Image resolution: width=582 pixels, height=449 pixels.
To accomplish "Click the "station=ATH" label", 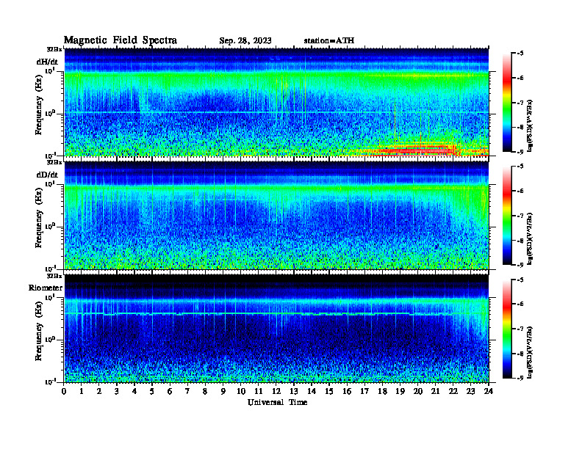I will pyautogui.click(x=329, y=40).
